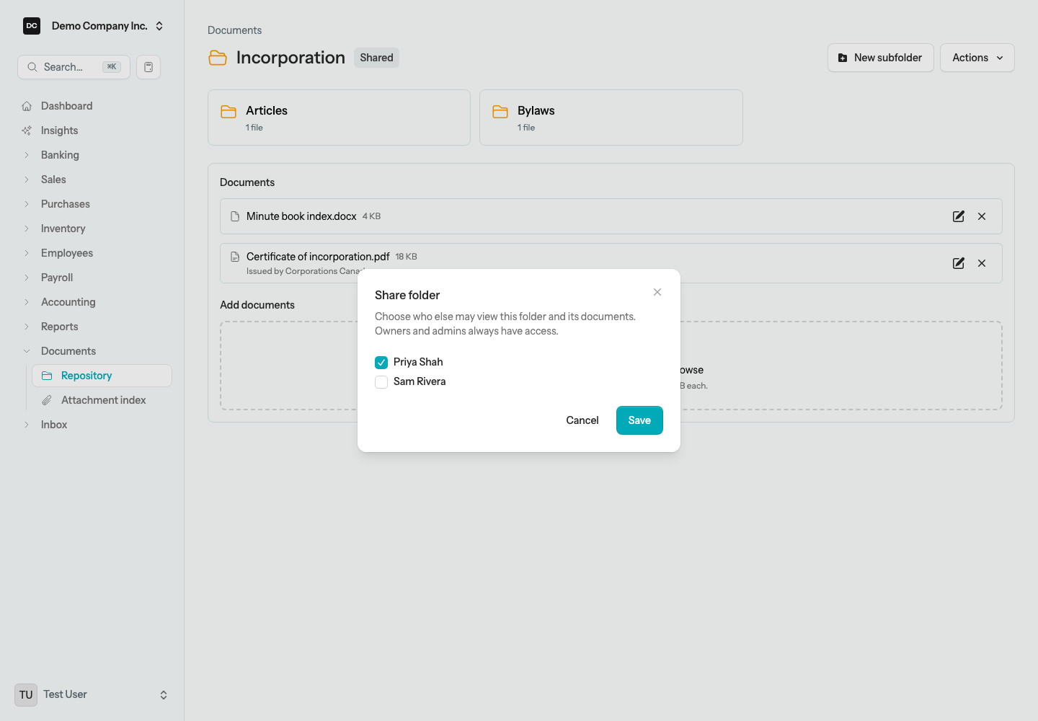Save the folder sharing settings

pos(639,420)
